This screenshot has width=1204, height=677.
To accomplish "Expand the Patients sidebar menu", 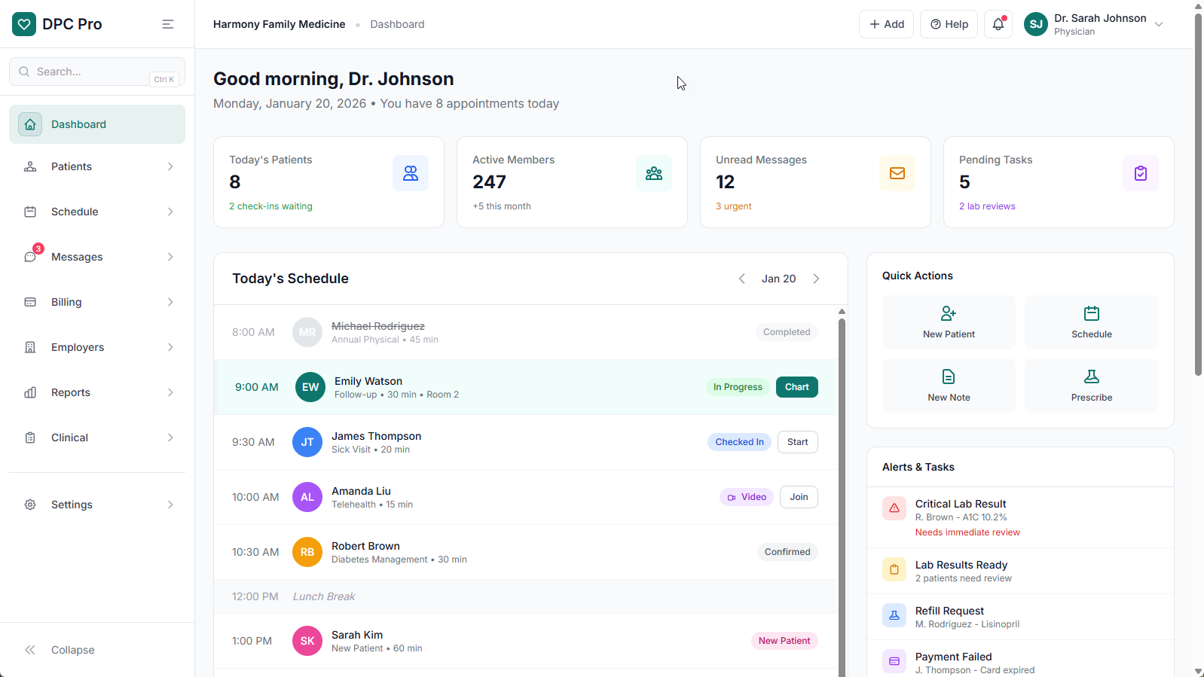I will (97, 166).
